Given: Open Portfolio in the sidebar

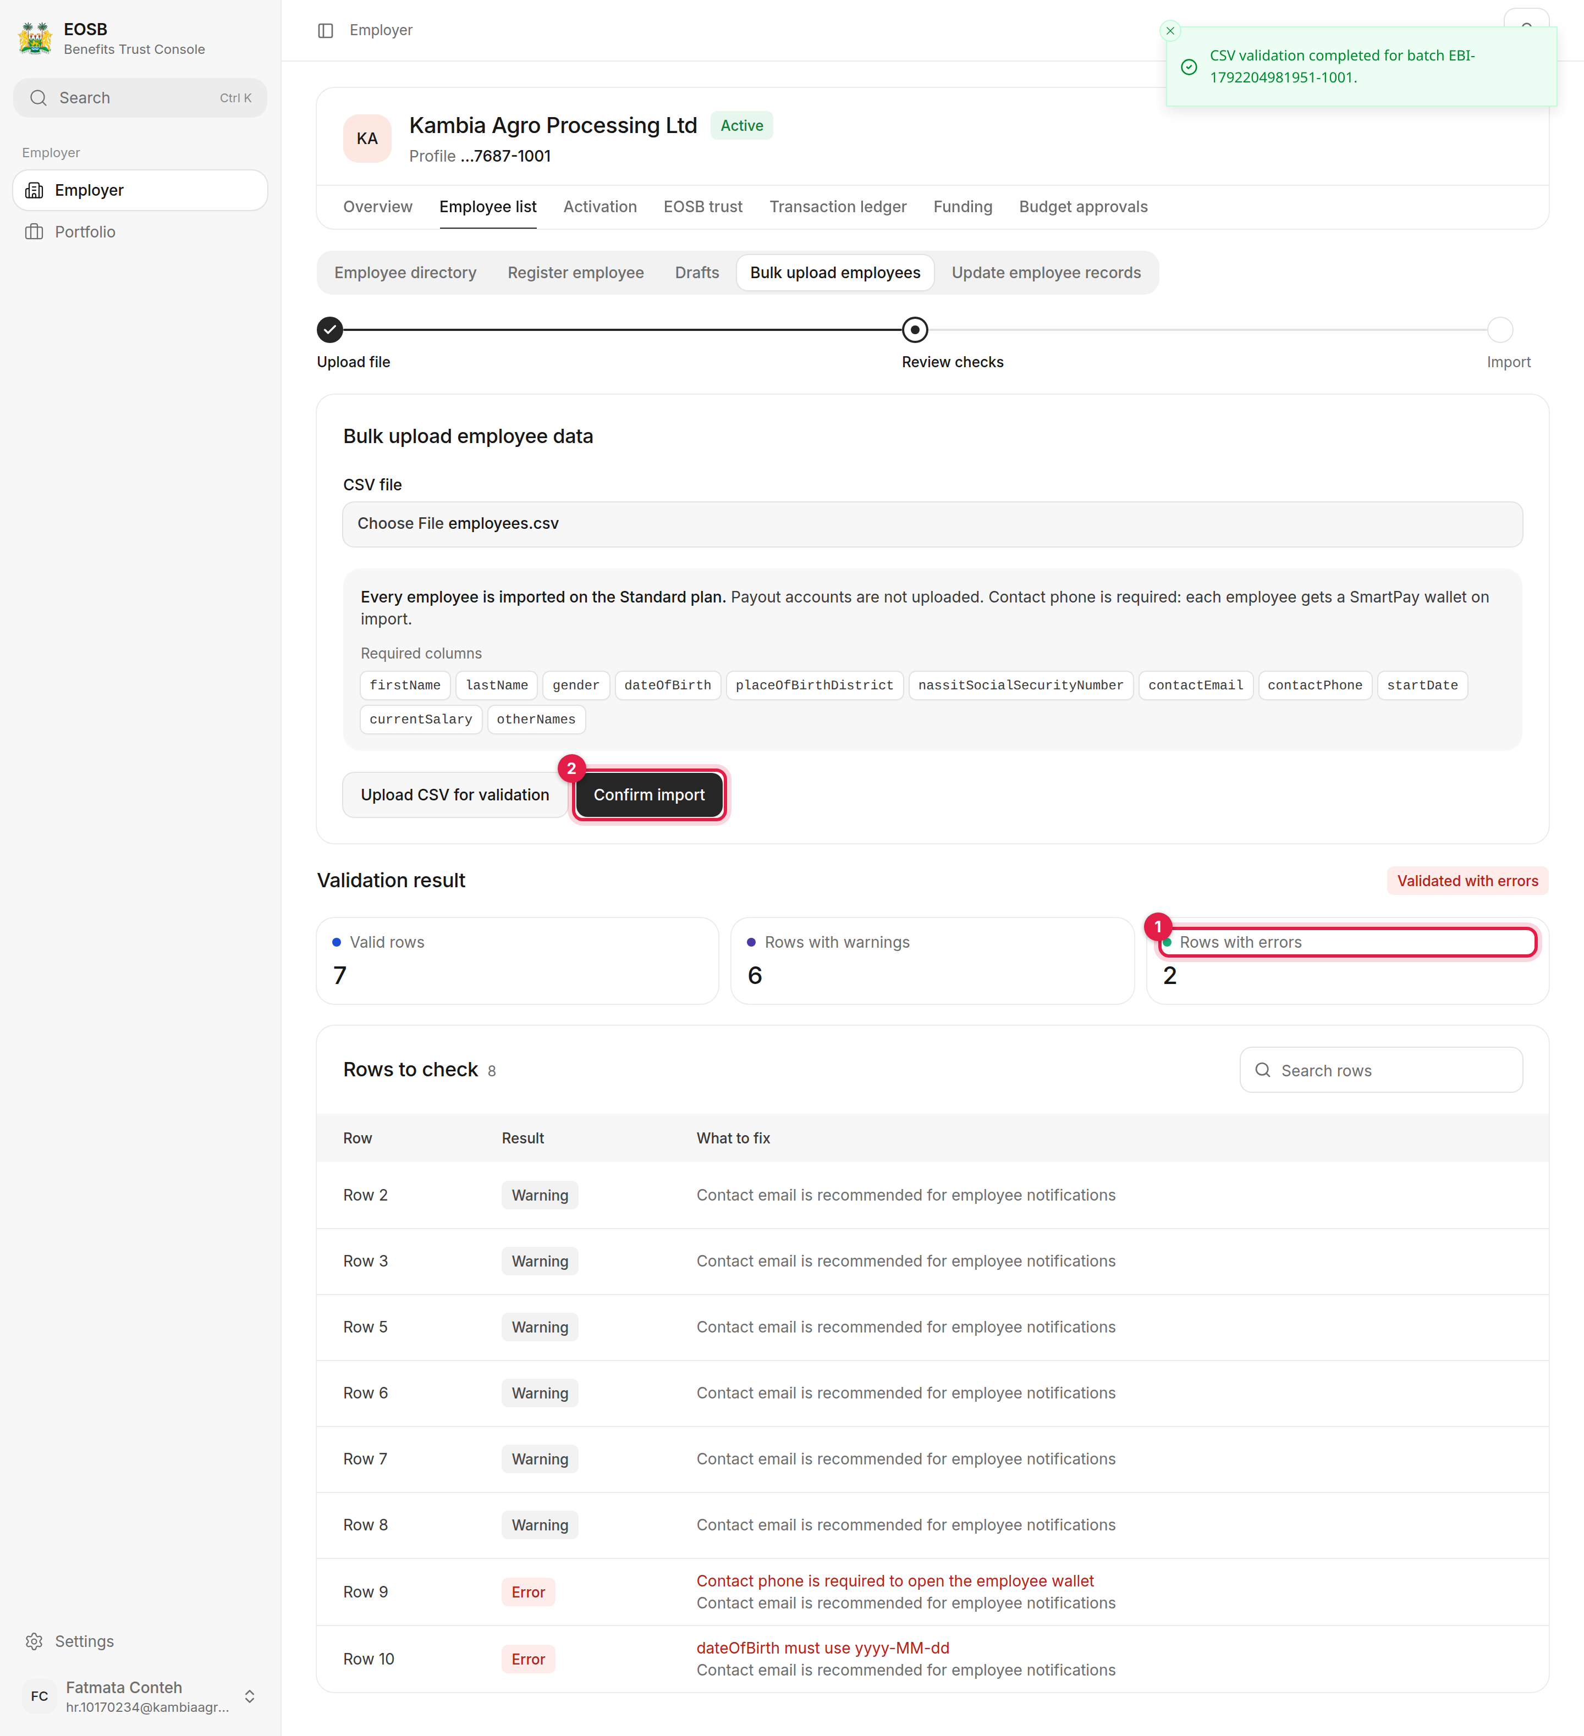Looking at the screenshot, I should [x=140, y=231].
